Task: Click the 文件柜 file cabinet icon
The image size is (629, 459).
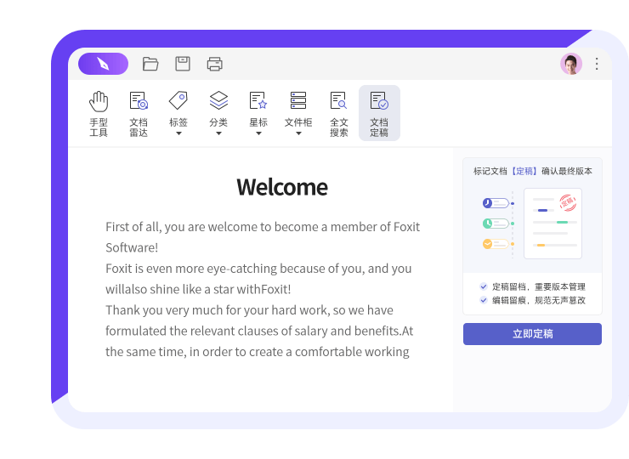Action: [x=298, y=100]
